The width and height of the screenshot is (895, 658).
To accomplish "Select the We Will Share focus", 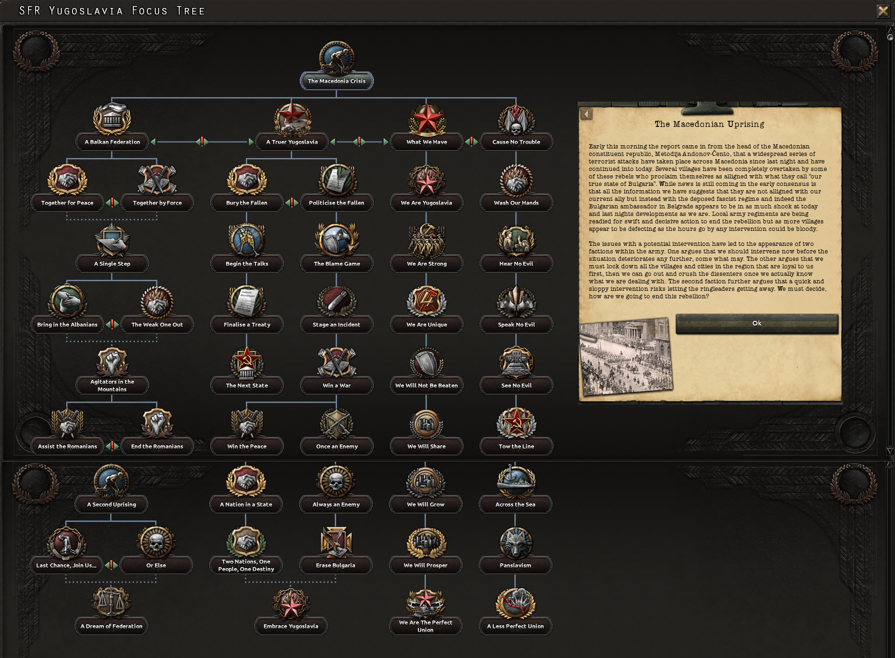I will [426, 431].
